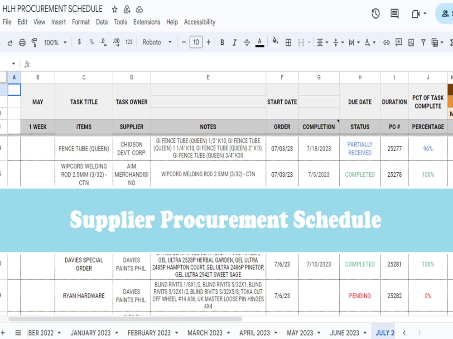453x339 pixels.
Task: Open the Roboto font dropdown
Action: point(156,42)
